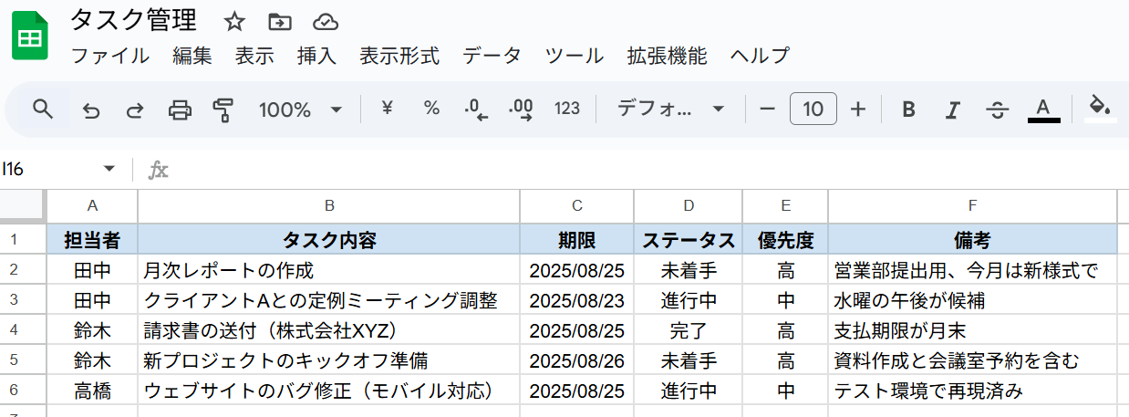This screenshot has height=417, width=1129.
Task: Toggle bold formatting
Action: click(x=908, y=109)
